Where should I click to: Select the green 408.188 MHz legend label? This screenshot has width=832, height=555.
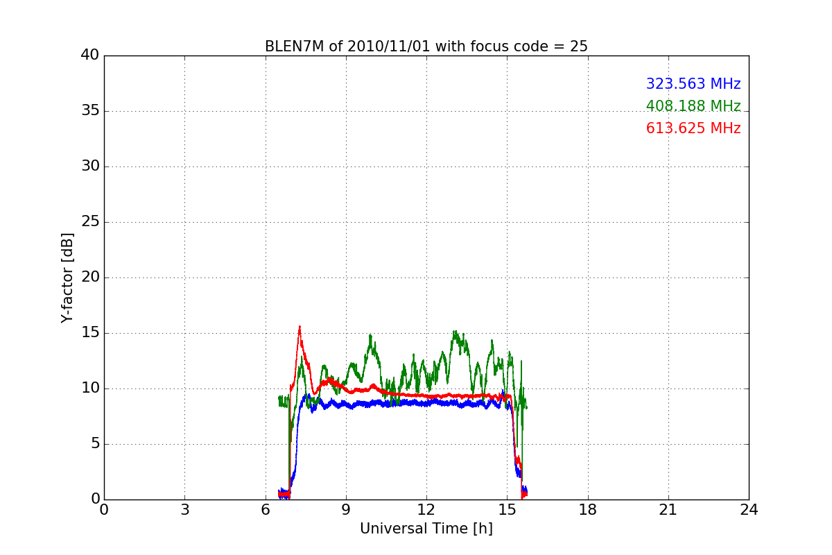(693, 106)
